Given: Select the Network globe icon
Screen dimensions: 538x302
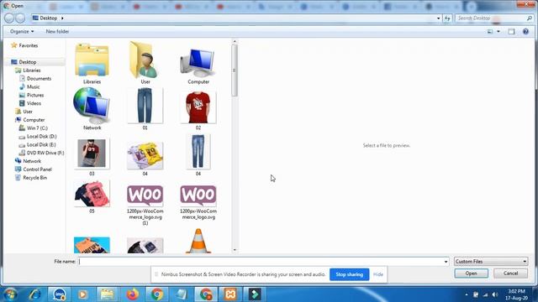Looking at the screenshot, I should (x=92, y=106).
